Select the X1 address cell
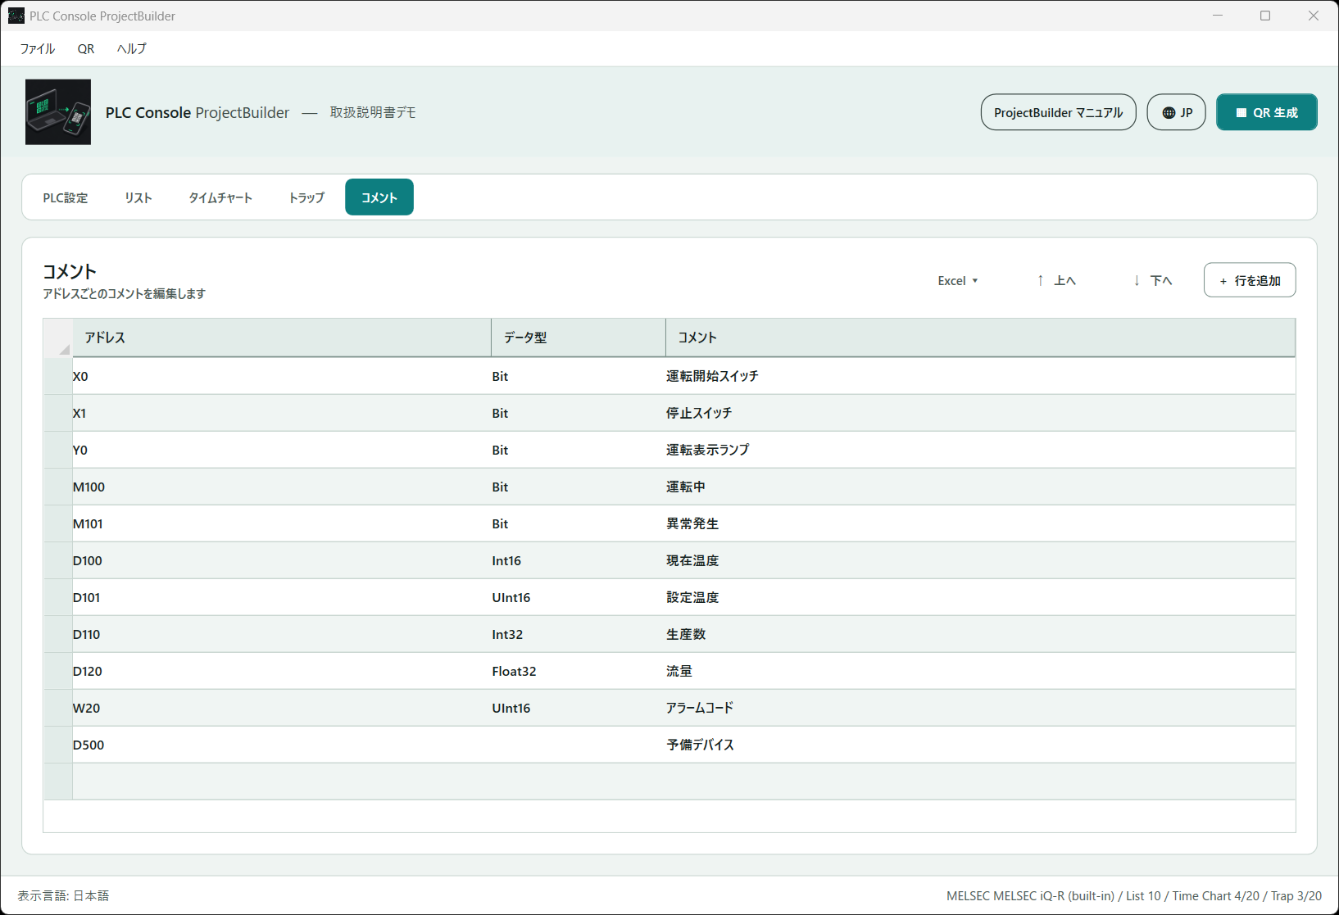Viewport: 1339px width, 915px height. 282,413
